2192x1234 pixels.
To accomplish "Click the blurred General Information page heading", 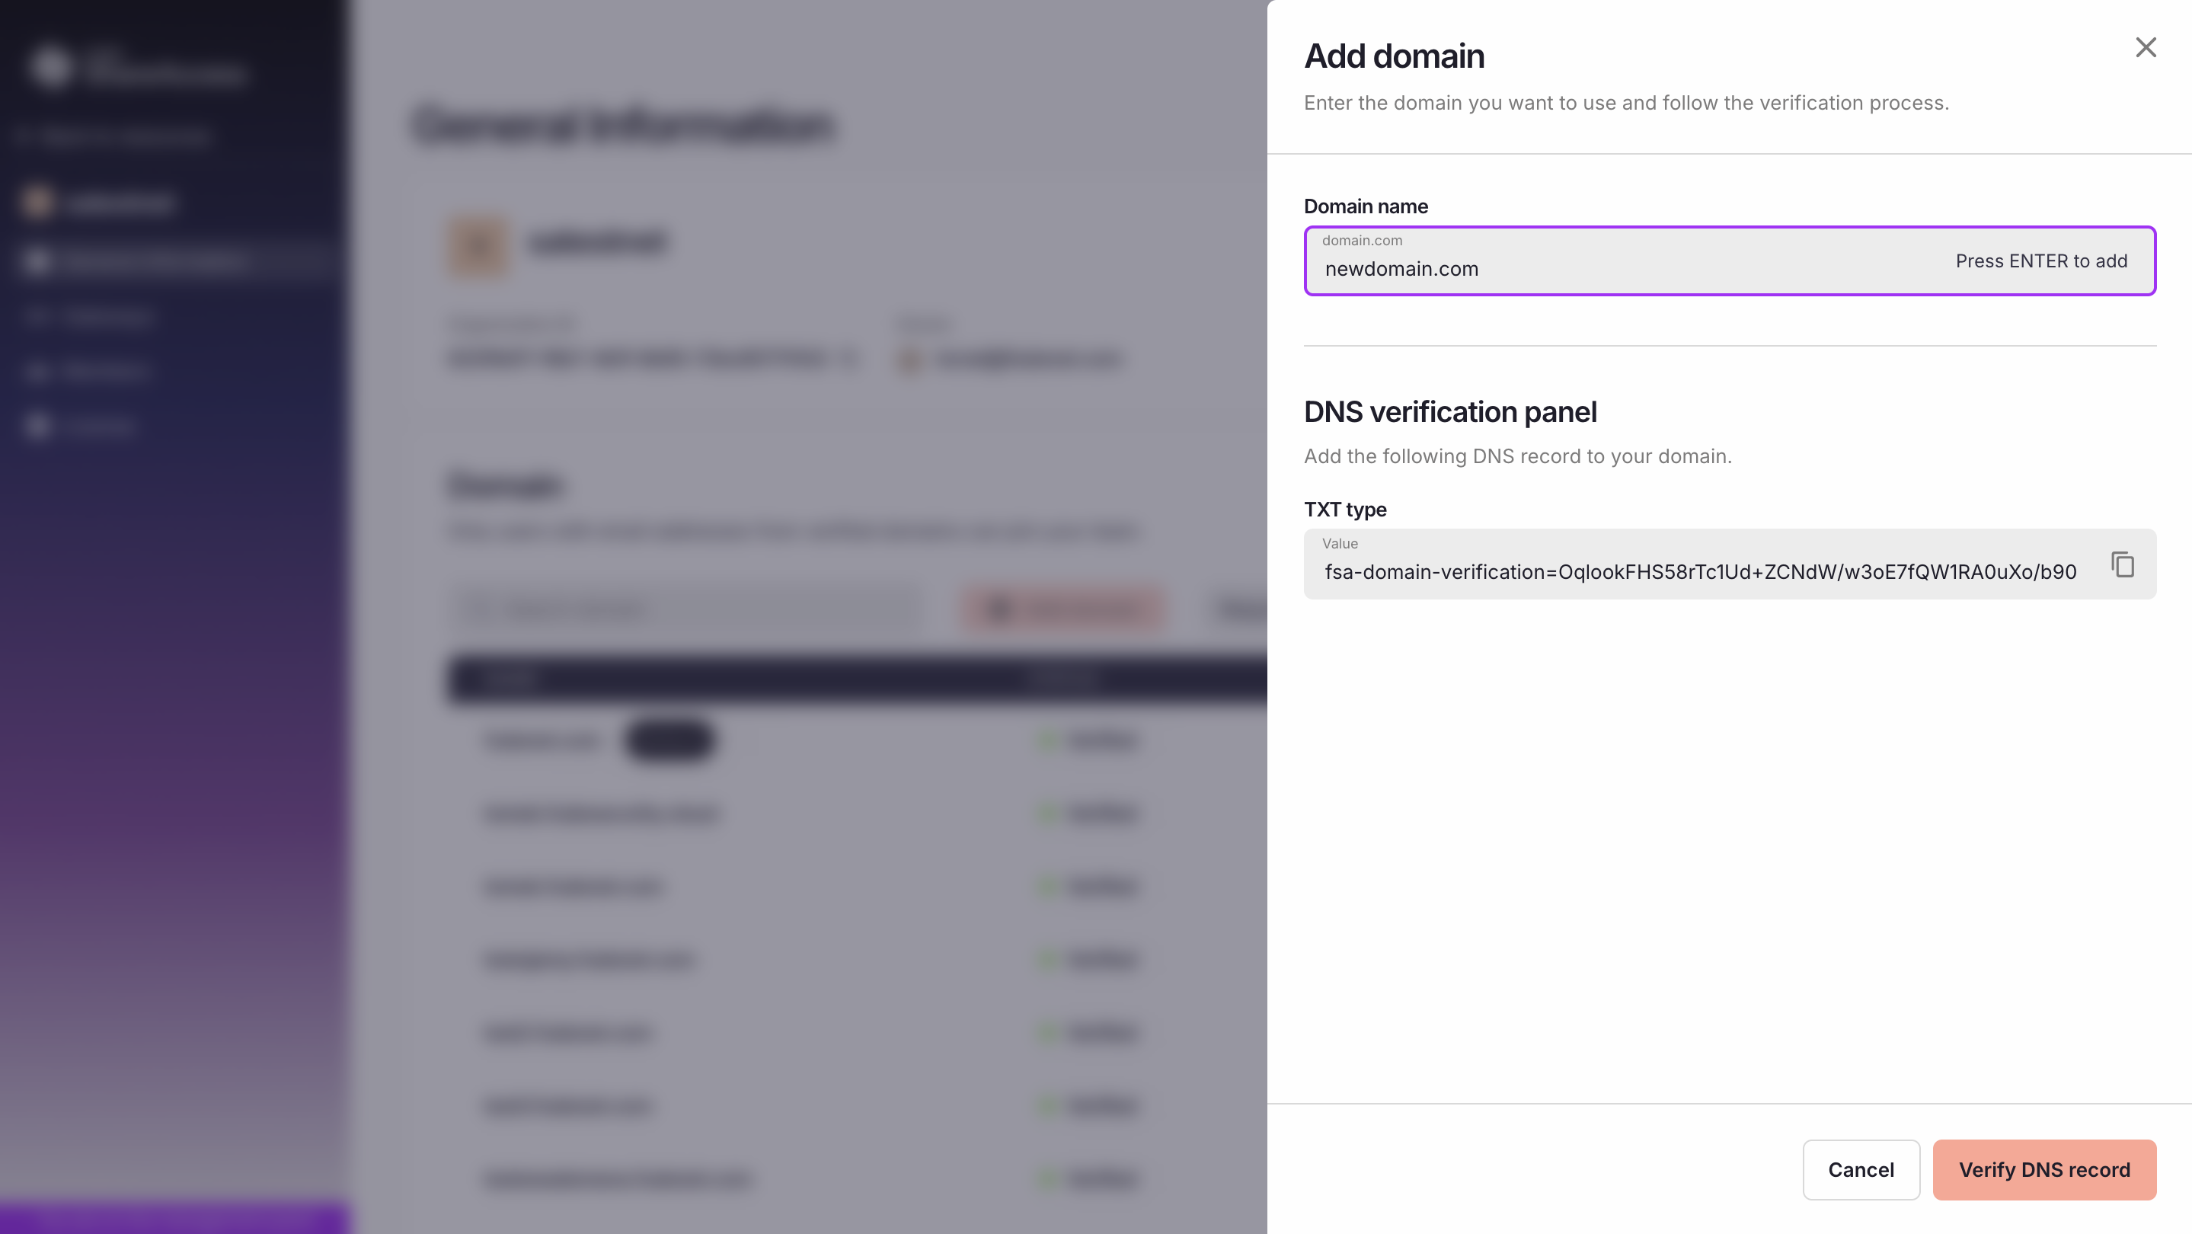I will tap(623, 126).
